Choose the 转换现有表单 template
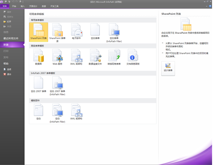Image resolution: width=216 pixels, height=165 pixels. tap(114, 57)
